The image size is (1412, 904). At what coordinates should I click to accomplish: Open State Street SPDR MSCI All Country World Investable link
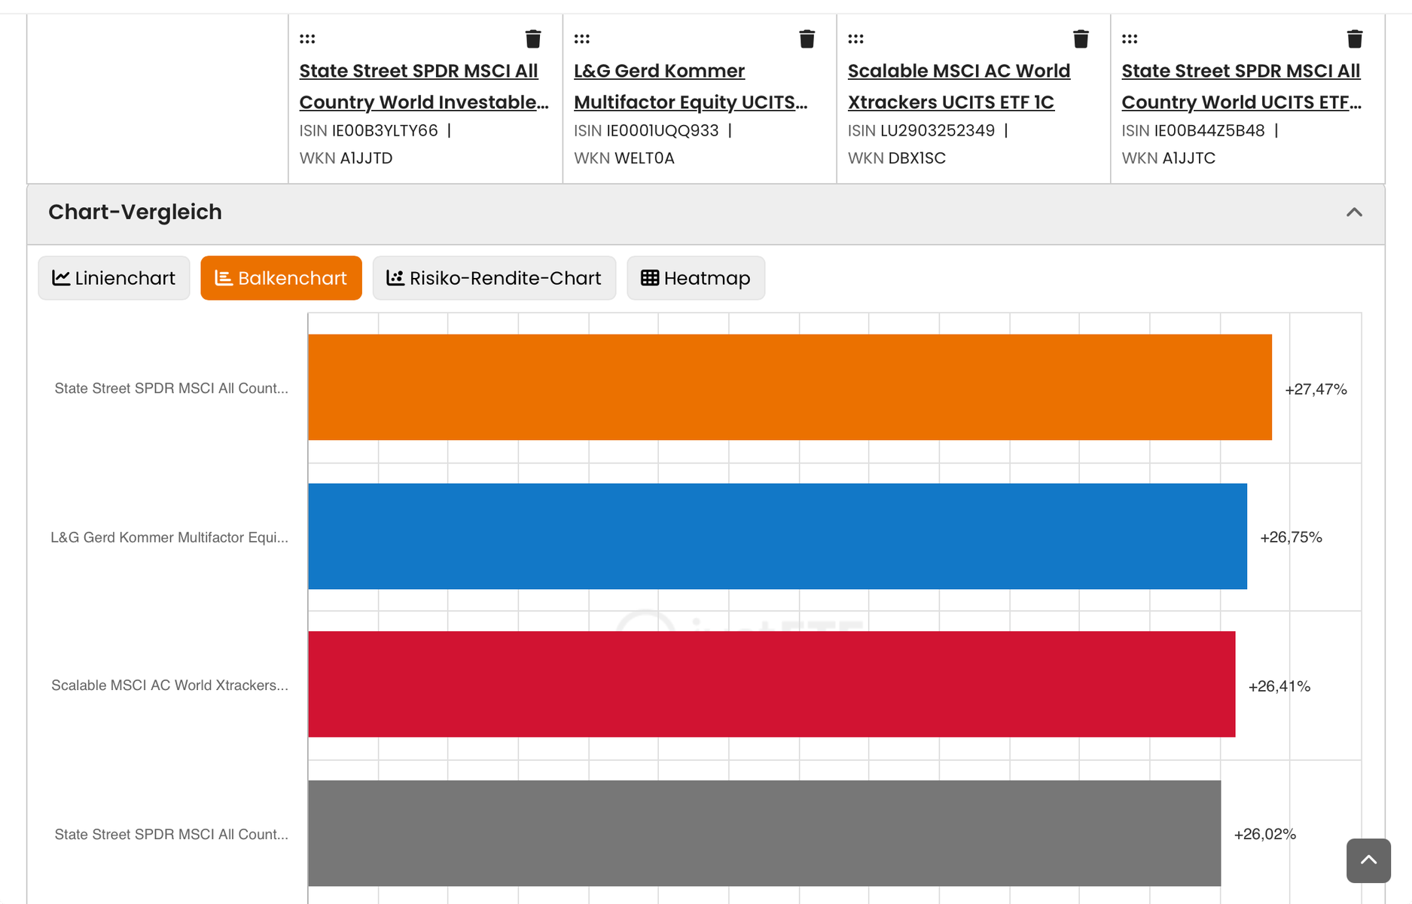tap(424, 87)
